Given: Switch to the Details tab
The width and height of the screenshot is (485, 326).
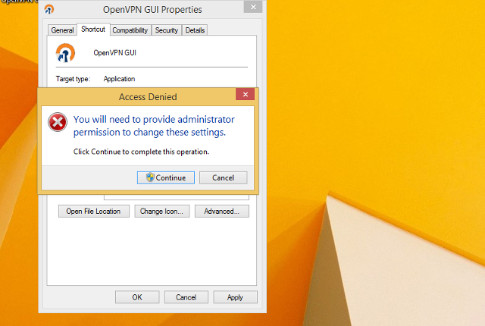Looking at the screenshot, I should (x=195, y=30).
